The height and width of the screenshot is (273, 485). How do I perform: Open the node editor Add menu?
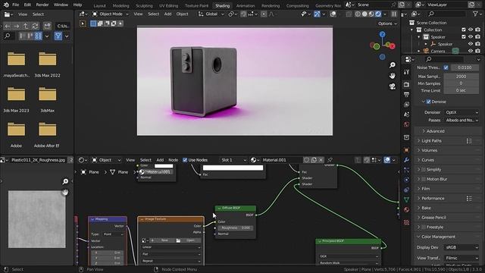tap(160, 160)
